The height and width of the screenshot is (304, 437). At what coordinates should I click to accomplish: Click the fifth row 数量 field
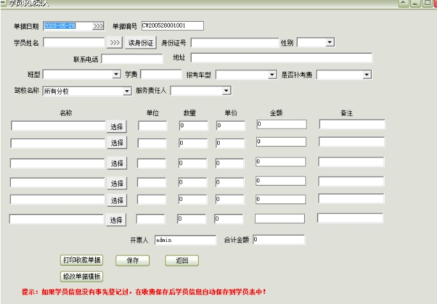click(x=193, y=199)
